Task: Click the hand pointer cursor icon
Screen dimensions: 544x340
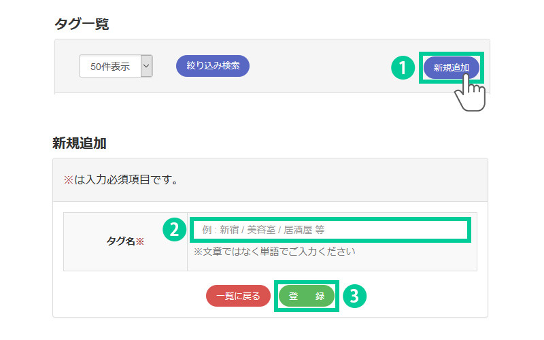Action: click(470, 92)
